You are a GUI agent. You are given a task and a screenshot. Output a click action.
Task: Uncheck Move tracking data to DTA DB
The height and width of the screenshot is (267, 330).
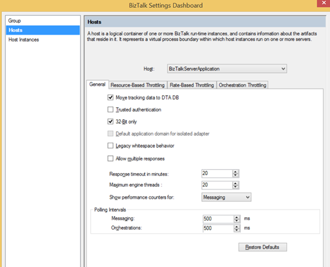click(111, 98)
